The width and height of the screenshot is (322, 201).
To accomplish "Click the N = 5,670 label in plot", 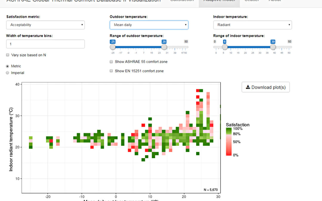I will pyautogui.click(x=211, y=190).
